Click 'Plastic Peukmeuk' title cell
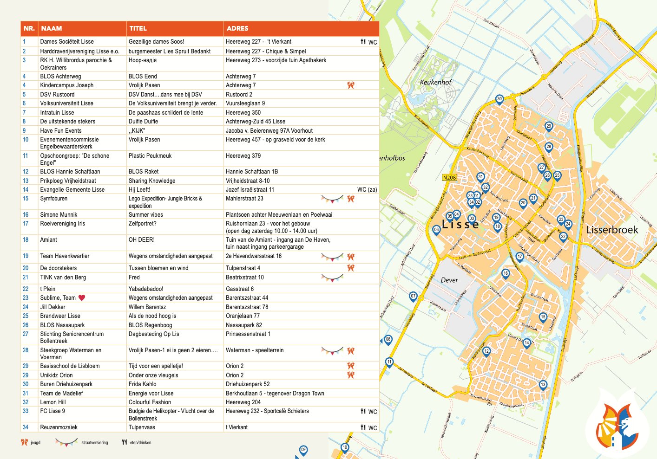Screen dimensions: 657x459 point(150,156)
